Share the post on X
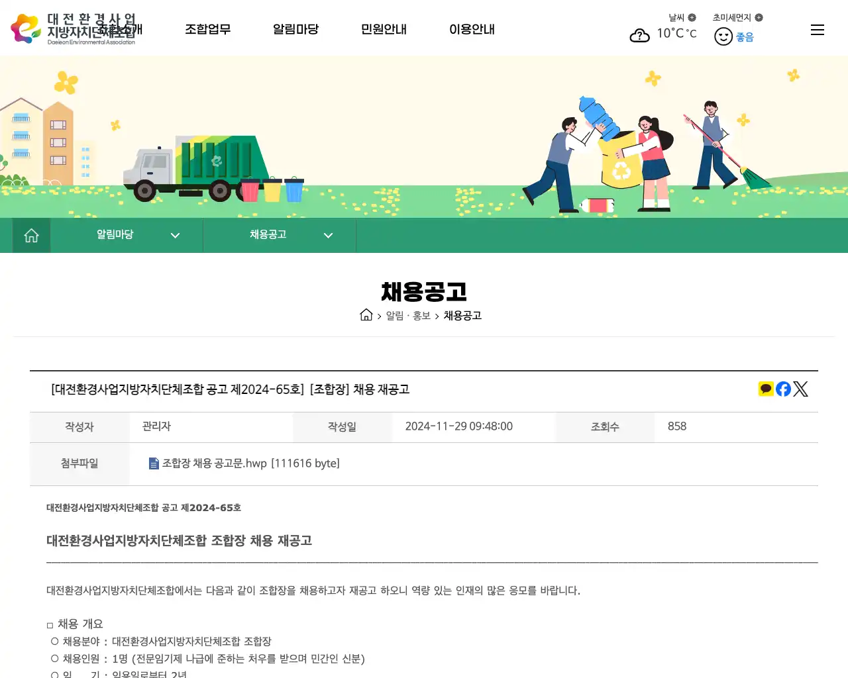848x678 pixels. pyautogui.click(x=800, y=389)
